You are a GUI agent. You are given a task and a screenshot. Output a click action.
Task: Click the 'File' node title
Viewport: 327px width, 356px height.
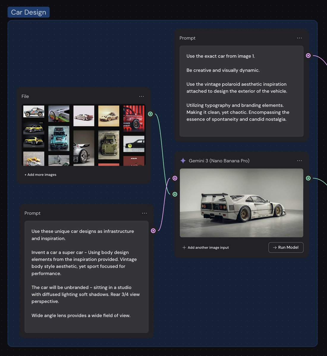pos(25,96)
